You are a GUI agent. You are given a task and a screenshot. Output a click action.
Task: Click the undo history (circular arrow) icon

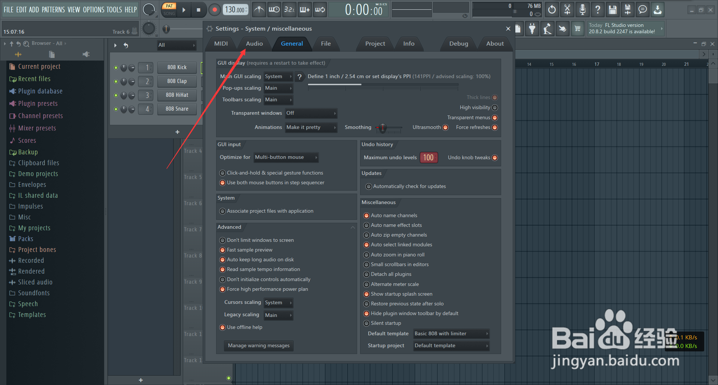click(x=552, y=10)
